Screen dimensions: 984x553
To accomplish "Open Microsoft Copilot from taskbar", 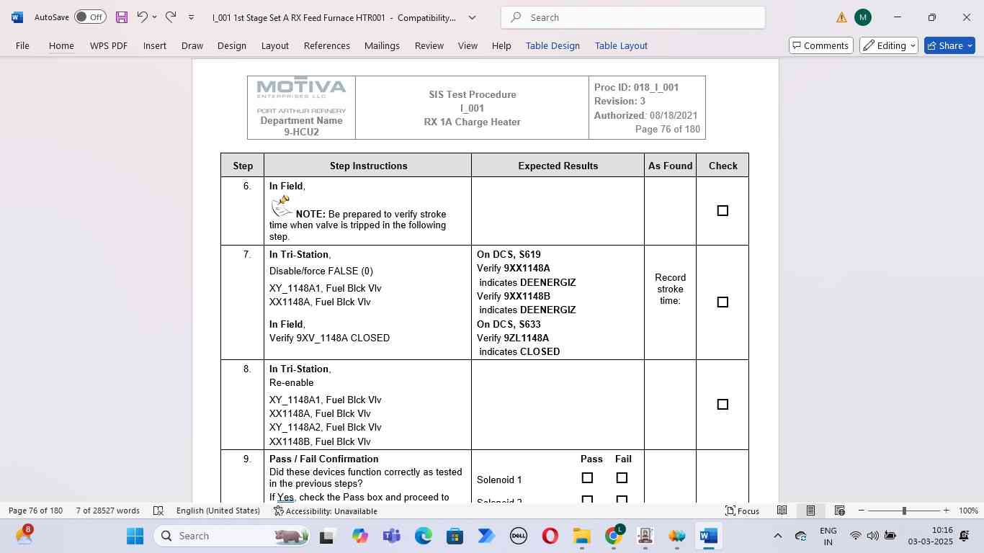I will (x=360, y=536).
